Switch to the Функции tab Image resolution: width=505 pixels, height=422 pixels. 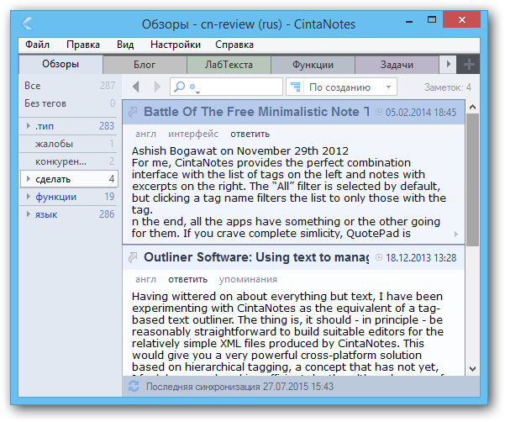pos(313,65)
